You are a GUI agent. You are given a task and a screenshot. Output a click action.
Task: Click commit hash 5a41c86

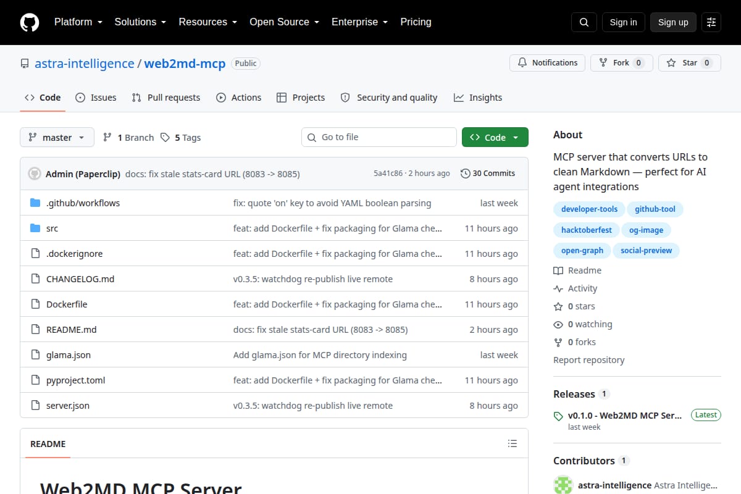pos(388,174)
